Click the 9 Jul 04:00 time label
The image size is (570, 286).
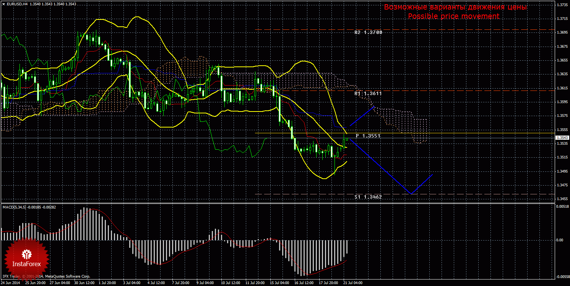point(205,283)
